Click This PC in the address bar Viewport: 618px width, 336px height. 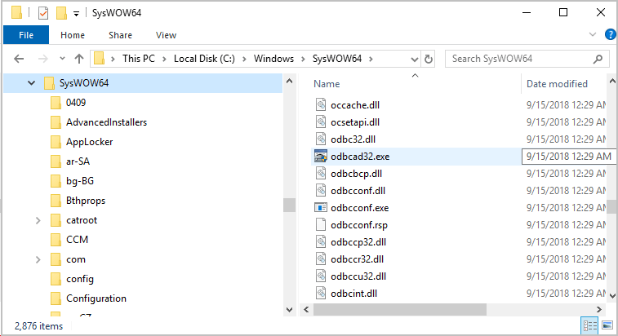138,59
